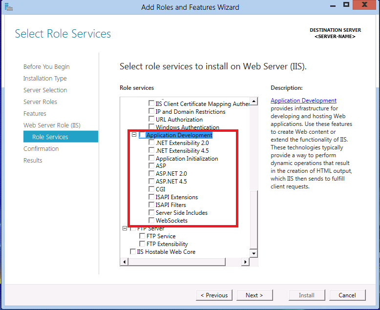Open the Application Development description link
Screen dimensions: 380x310
[303, 101]
